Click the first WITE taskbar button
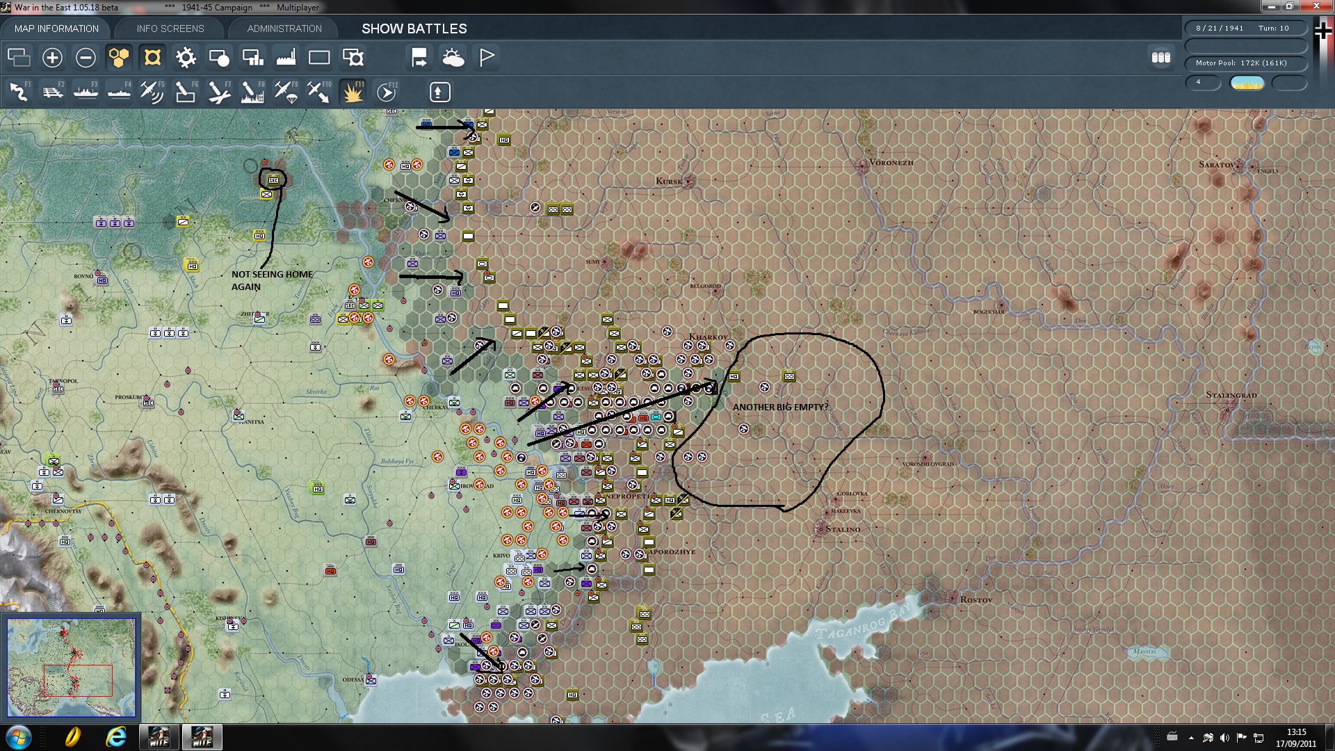The width and height of the screenshot is (1335, 751). click(x=159, y=737)
